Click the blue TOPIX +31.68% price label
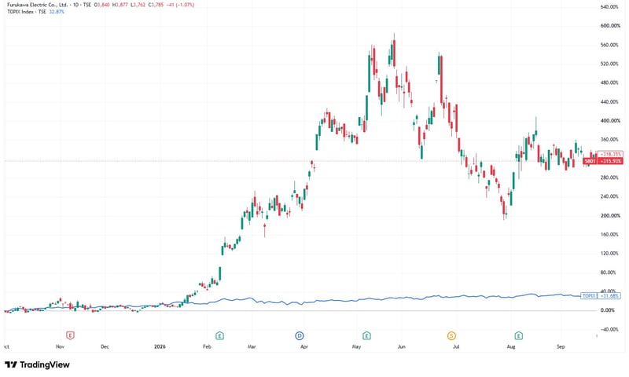Image resolution: width=629 pixels, height=377 pixels. pos(601,295)
